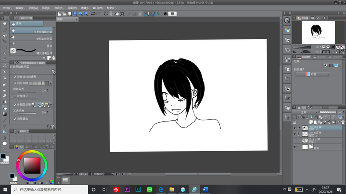Image resolution: width=346 pixels, height=194 pixels.
Task: Open the 图层(L) menu
Action: point(46,8)
